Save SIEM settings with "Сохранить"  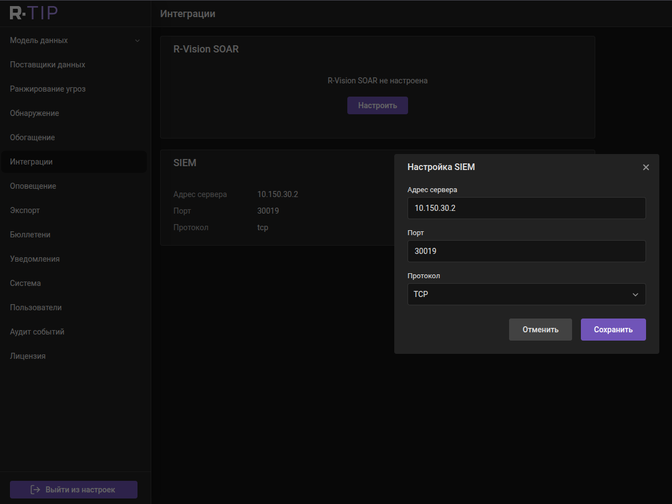(613, 329)
